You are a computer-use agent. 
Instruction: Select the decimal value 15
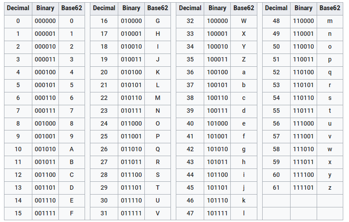coord(18,213)
